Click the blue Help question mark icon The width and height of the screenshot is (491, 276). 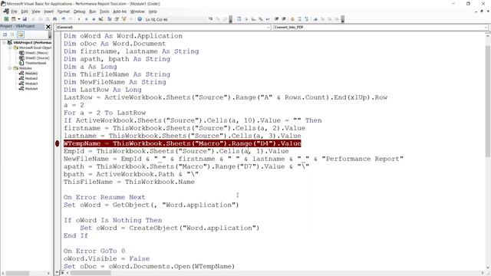[x=140, y=19]
